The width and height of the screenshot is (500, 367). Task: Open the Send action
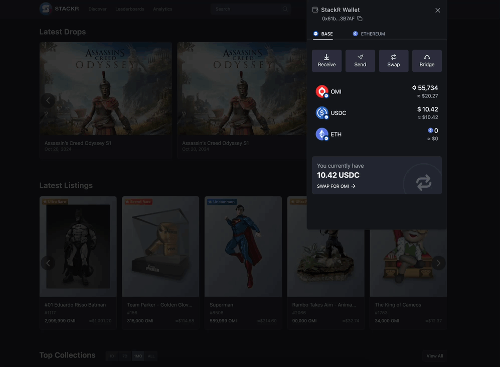point(360,61)
